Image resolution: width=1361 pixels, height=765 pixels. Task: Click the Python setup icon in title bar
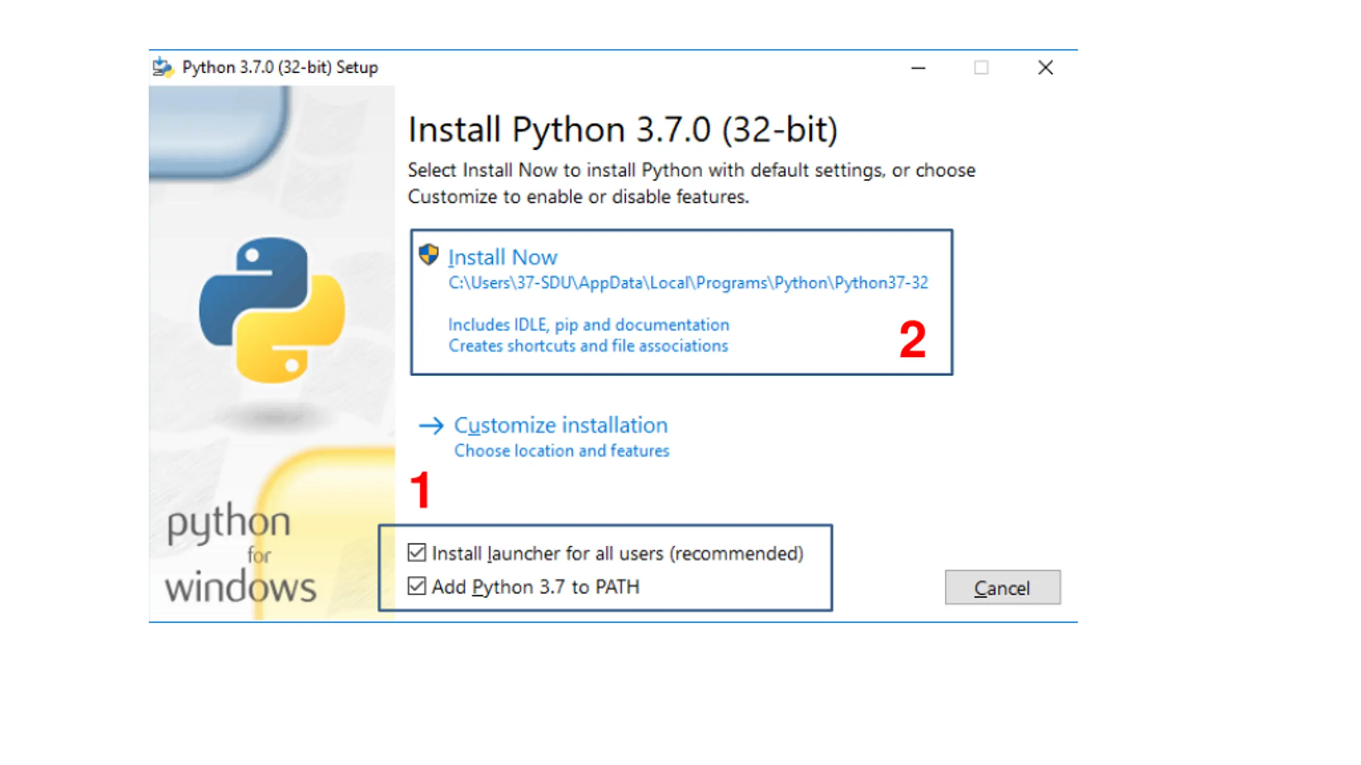pos(162,67)
